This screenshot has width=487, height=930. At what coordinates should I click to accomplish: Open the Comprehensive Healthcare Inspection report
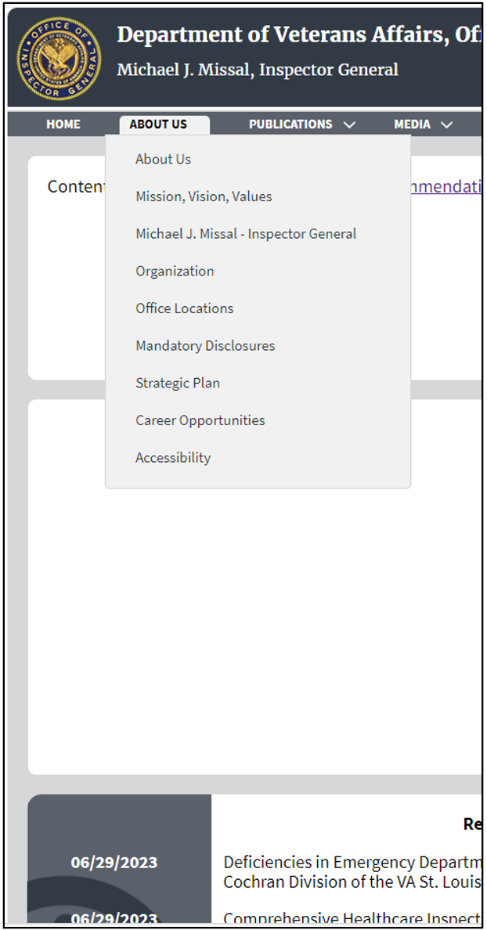pyautogui.click(x=345, y=917)
